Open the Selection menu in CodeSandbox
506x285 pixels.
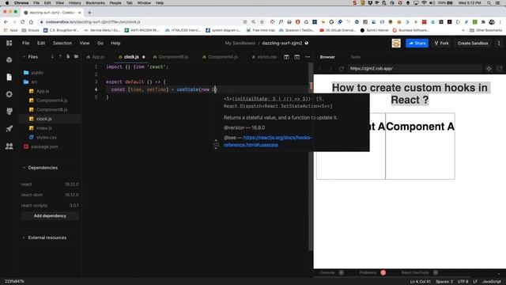pos(62,43)
